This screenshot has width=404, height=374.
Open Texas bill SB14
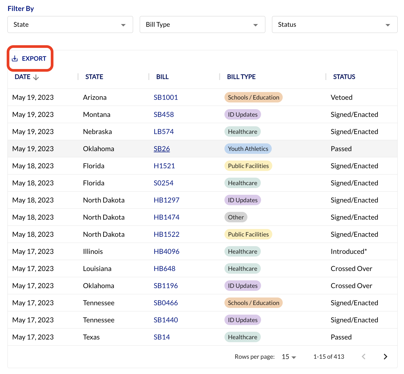coord(162,337)
